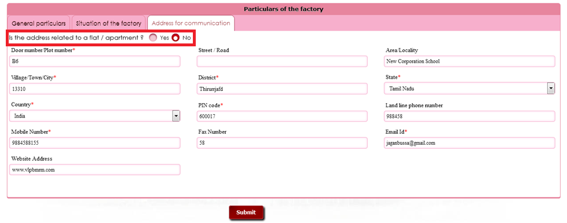Switch to Situation of the factory tab

click(x=108, y=24)
